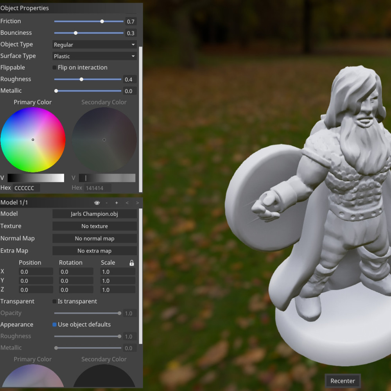This screenshot has width=391, height=391.
Task: Click the secondary color V brightness bar
Action: [107, 178]
